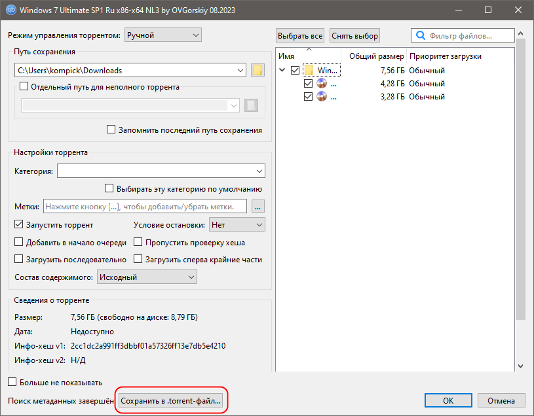Check 'Больше не показывать' checkbox

tap(12, 382)
